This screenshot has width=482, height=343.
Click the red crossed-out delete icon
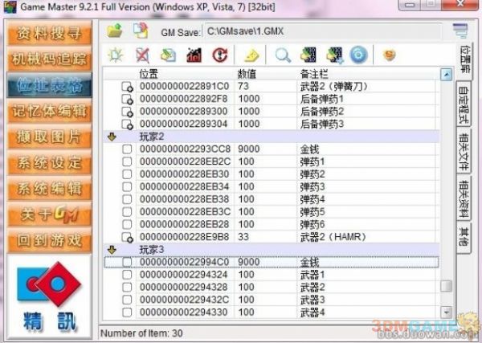click(x=141, y=55)
